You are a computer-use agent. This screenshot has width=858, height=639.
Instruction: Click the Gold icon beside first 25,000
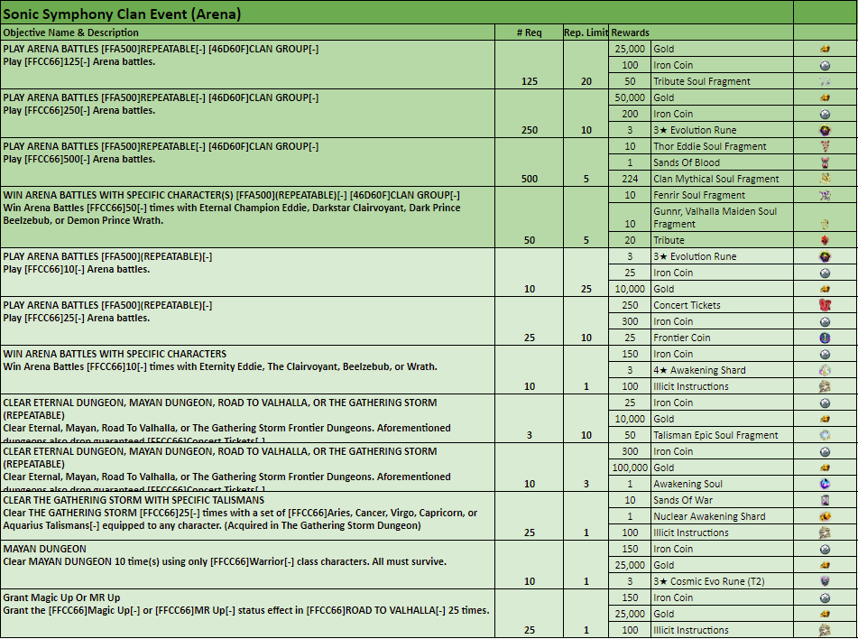click(x=825, y=49)
